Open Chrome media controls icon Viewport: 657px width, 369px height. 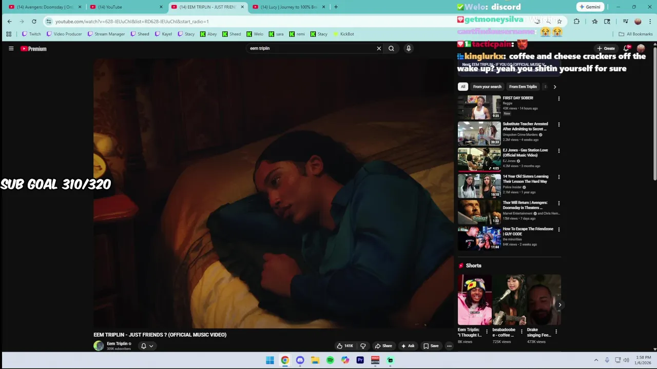625,22
